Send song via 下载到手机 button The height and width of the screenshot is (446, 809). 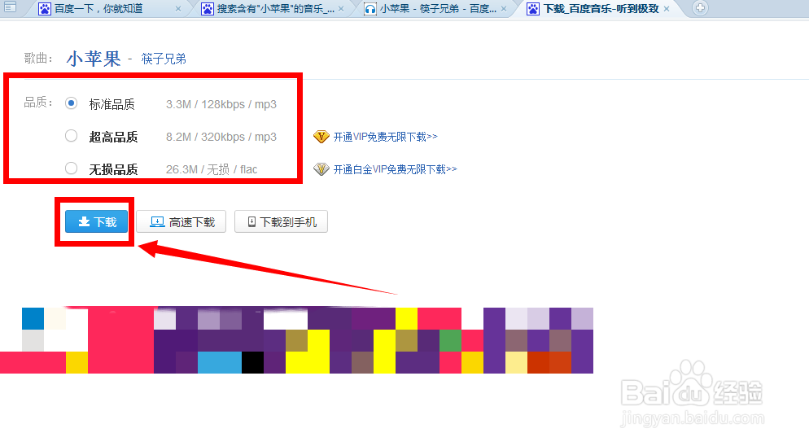pos(281,221)
